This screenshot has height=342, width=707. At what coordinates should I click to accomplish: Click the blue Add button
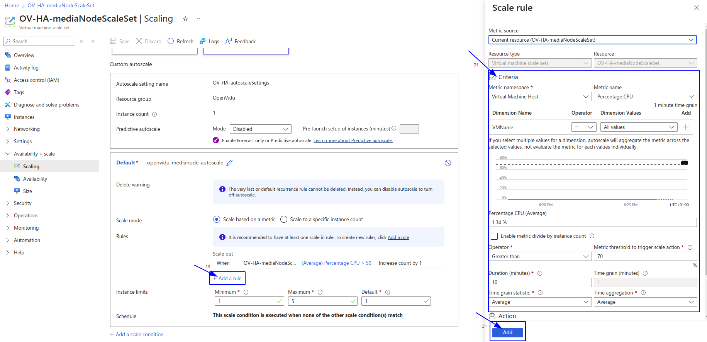[x=507, y=332]
